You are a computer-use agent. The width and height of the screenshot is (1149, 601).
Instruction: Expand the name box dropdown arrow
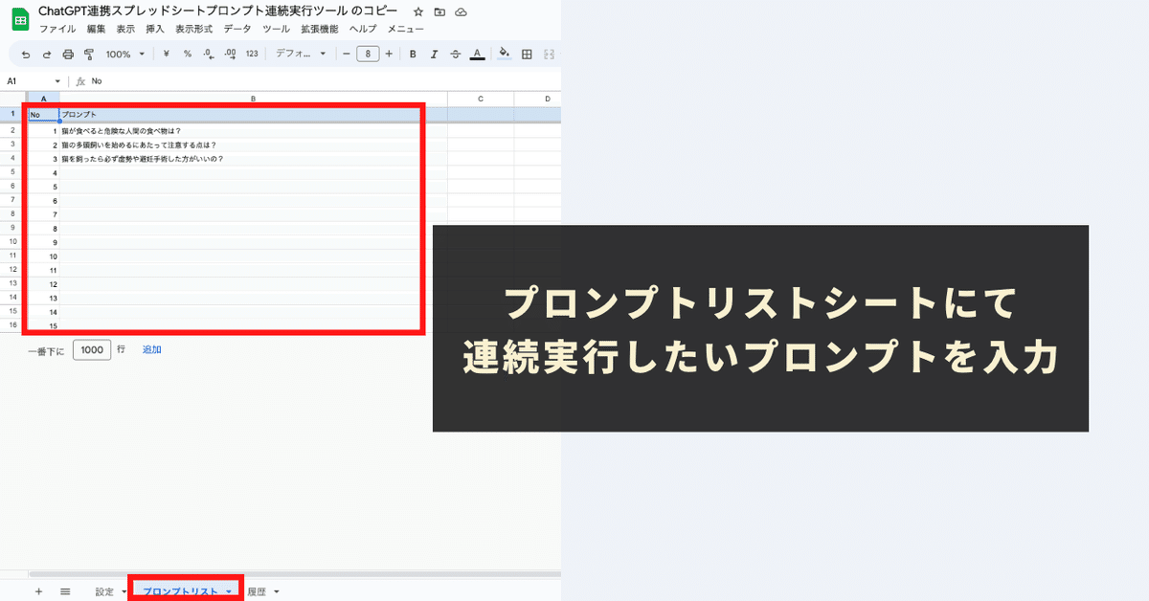point(57,81)
